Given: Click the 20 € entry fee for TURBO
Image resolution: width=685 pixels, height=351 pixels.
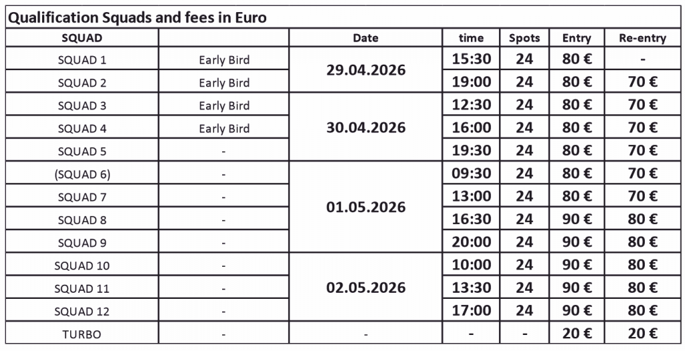Looking at the screenshot, I should tap(576, 334).
